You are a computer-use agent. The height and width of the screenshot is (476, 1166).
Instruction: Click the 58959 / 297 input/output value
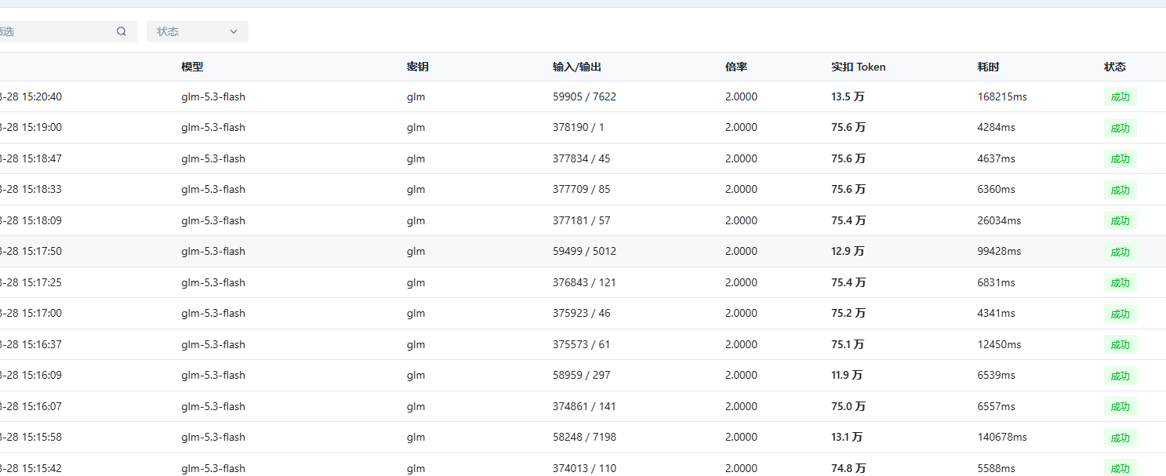(x=581, y=375)
